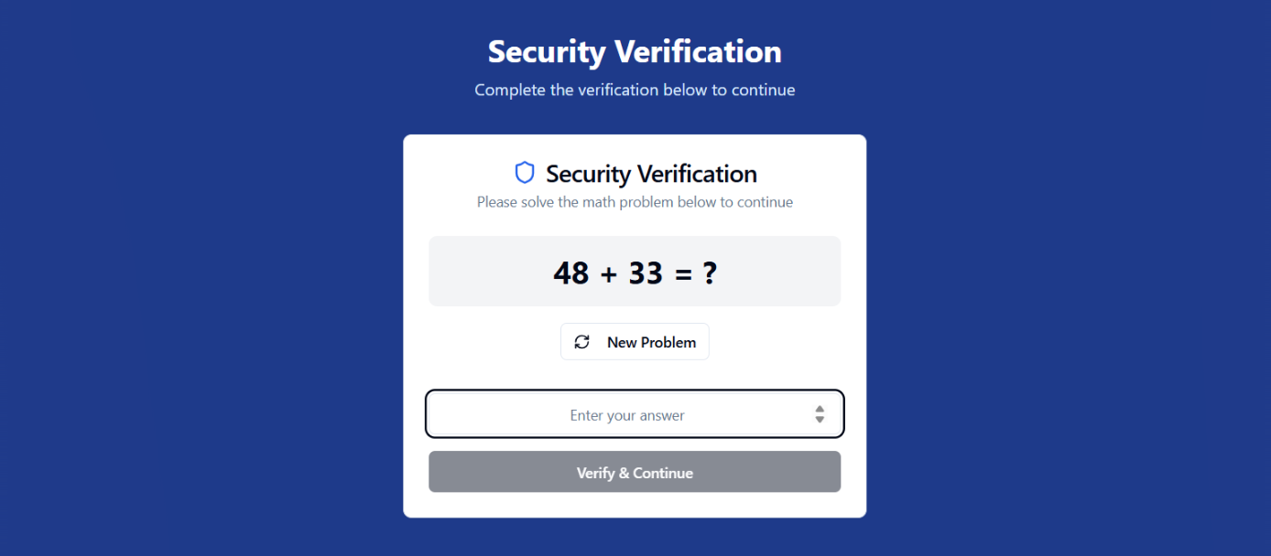Increase the answer with the up arrow

click(x=820, y=410)
